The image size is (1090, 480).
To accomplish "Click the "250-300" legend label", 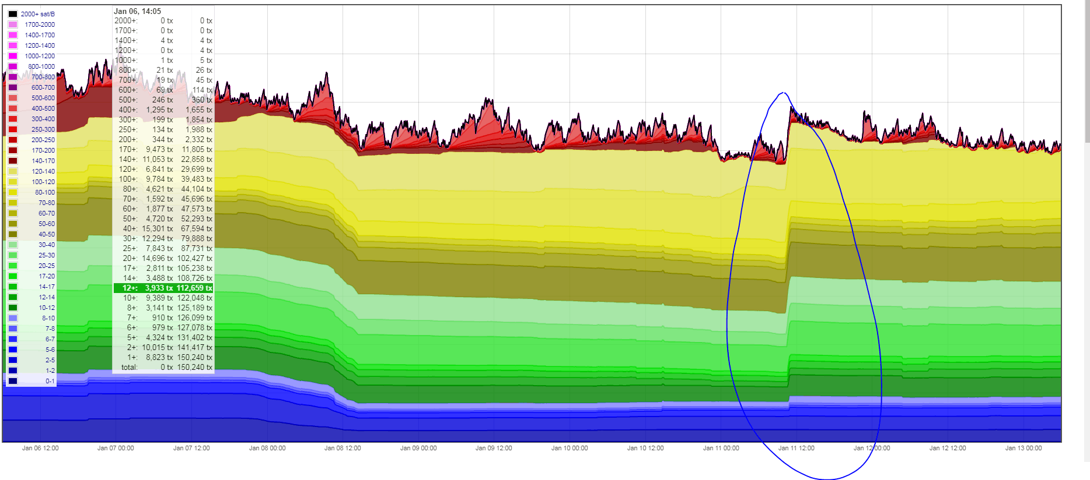I will 43,129.
